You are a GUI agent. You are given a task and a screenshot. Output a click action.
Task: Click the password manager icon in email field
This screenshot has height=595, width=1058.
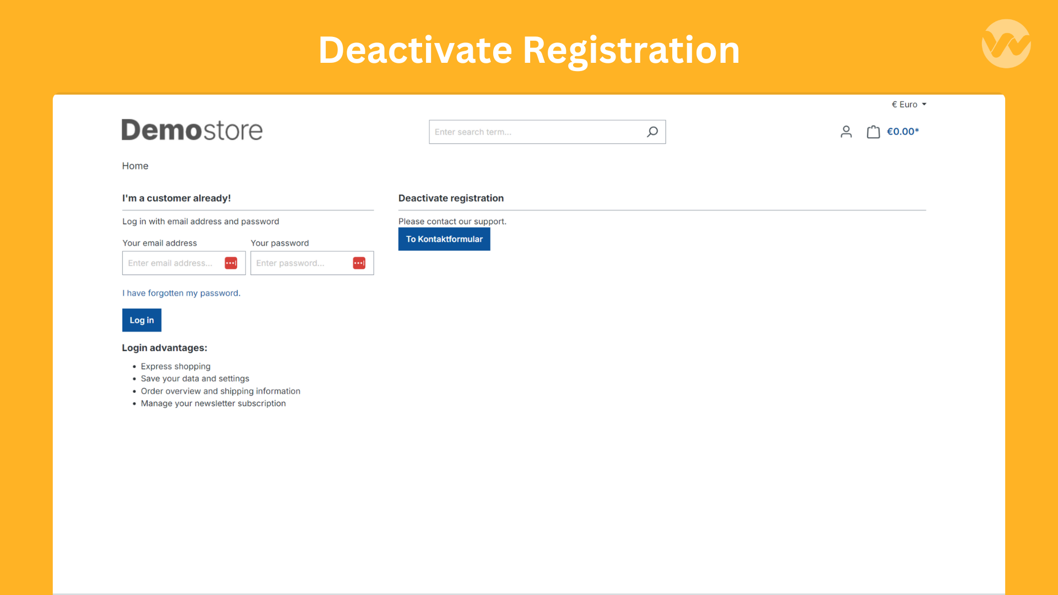coord(231,263)
